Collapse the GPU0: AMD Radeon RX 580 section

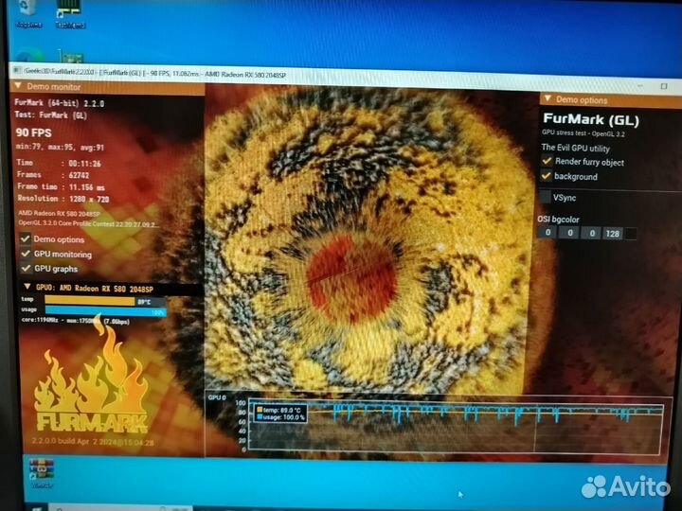27,287
